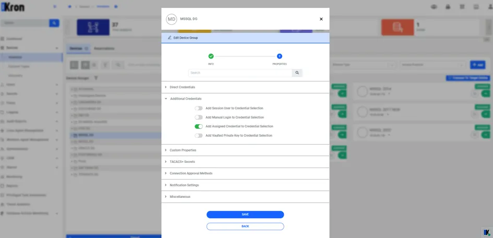Click the magnifier button beside dialog search
This screenshot has width=493, height=238.
point(297,73)
